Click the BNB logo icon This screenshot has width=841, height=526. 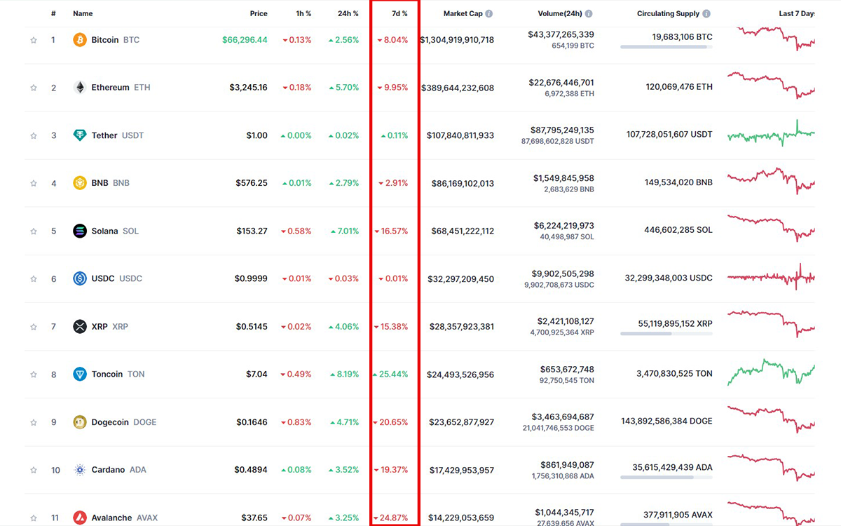coord(80,183)
